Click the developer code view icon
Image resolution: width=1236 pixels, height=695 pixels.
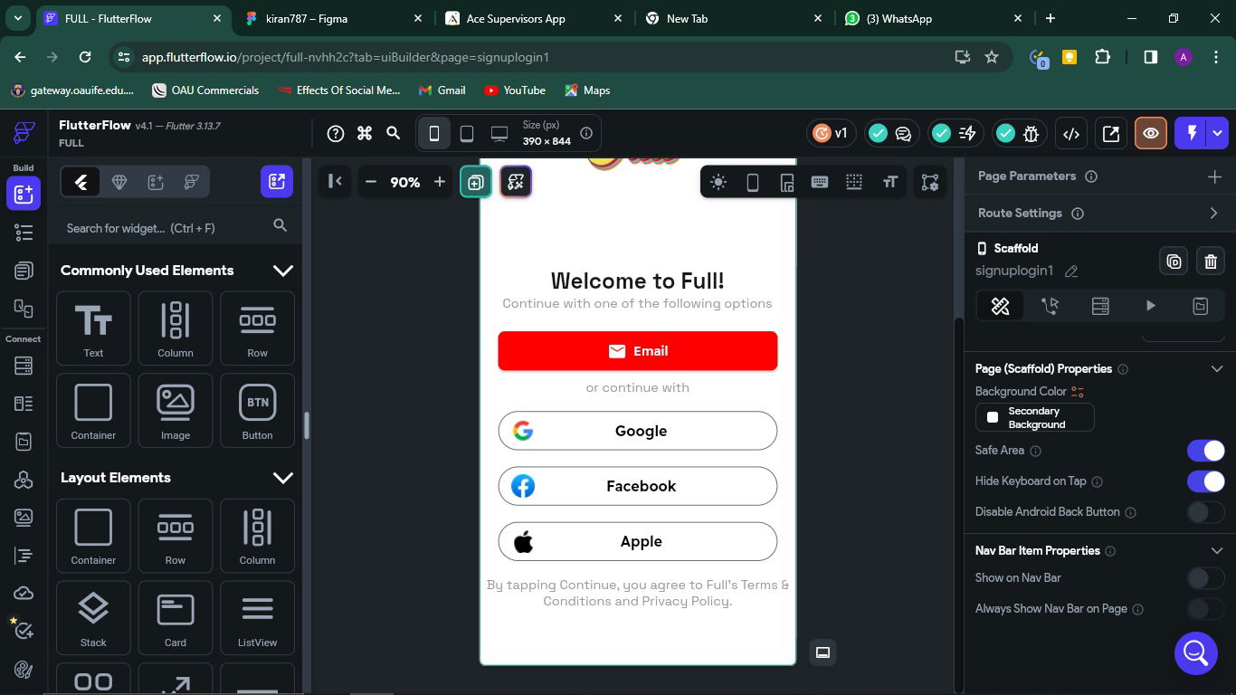(1071, 134)
